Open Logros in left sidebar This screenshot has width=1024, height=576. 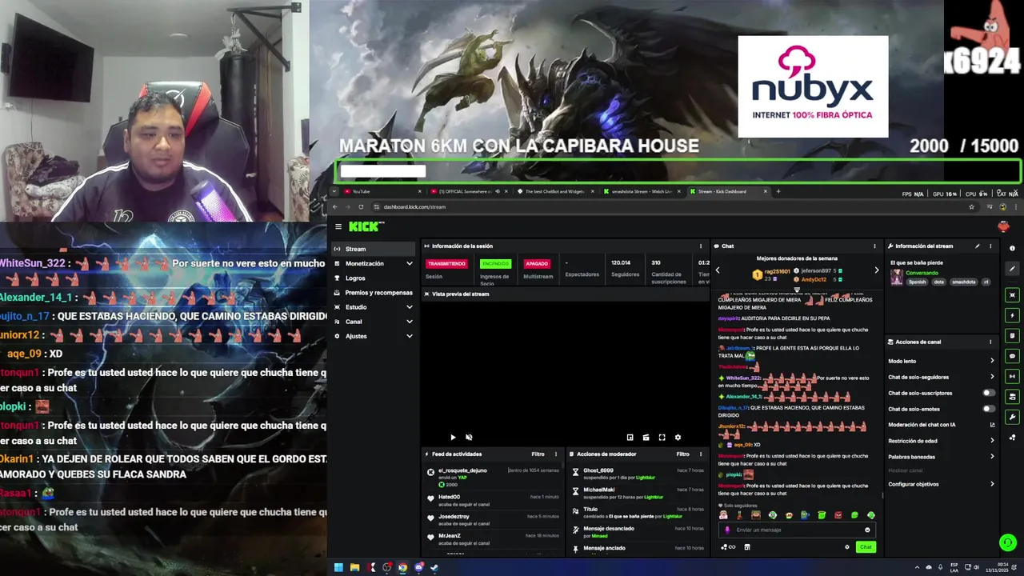click(373, 278)
